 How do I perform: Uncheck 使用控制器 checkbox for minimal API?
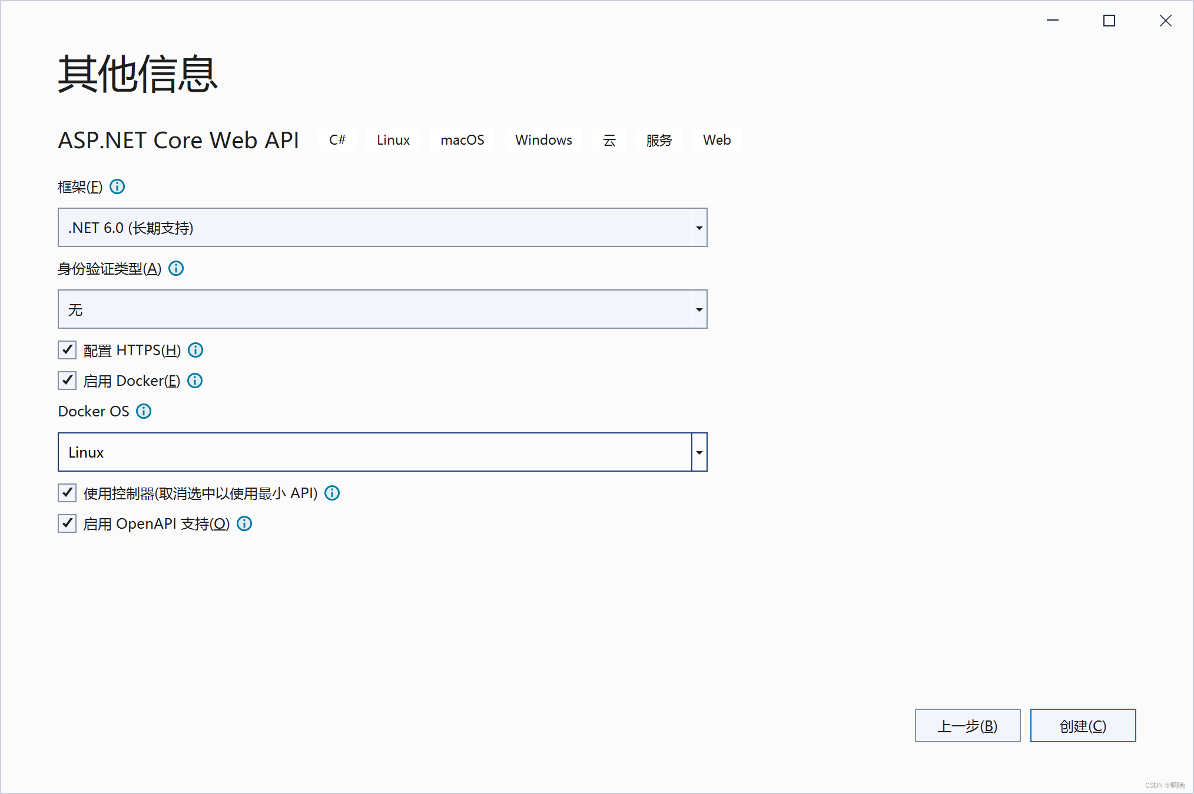67,493
